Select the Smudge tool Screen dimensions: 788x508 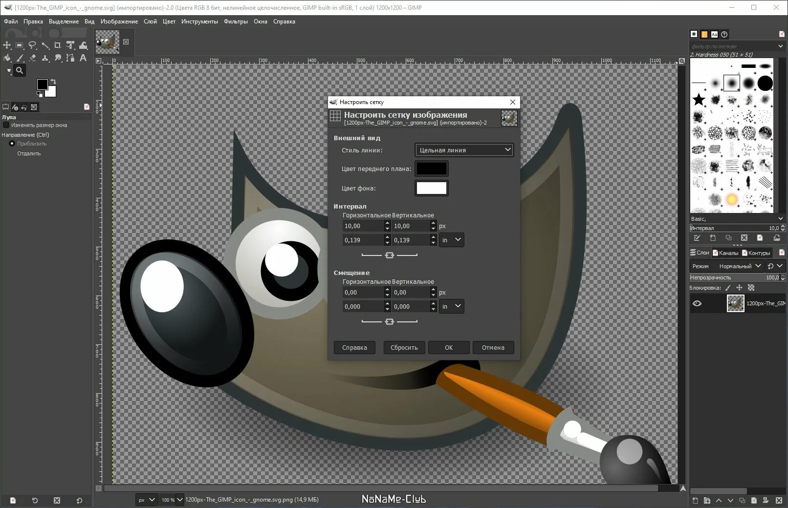tap(58, 58)
